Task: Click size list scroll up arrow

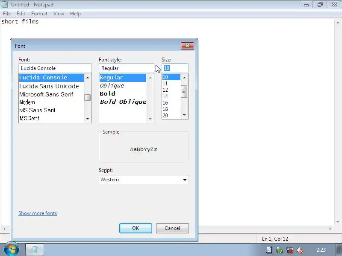Action: pyautogui.click(x=184, y=78)
